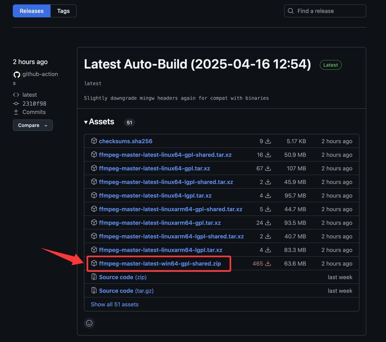Open the latest tag link
The width and height of the screenshot is (386, 342).
[x=30, y=95]
